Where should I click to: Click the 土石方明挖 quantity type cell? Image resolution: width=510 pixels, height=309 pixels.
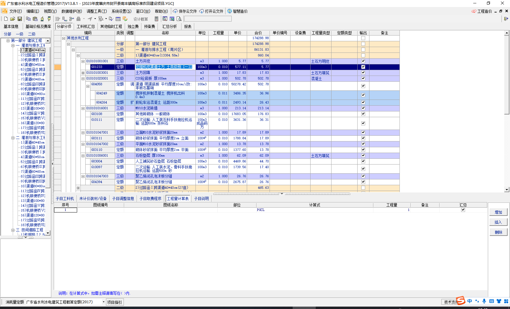[321, 61]
